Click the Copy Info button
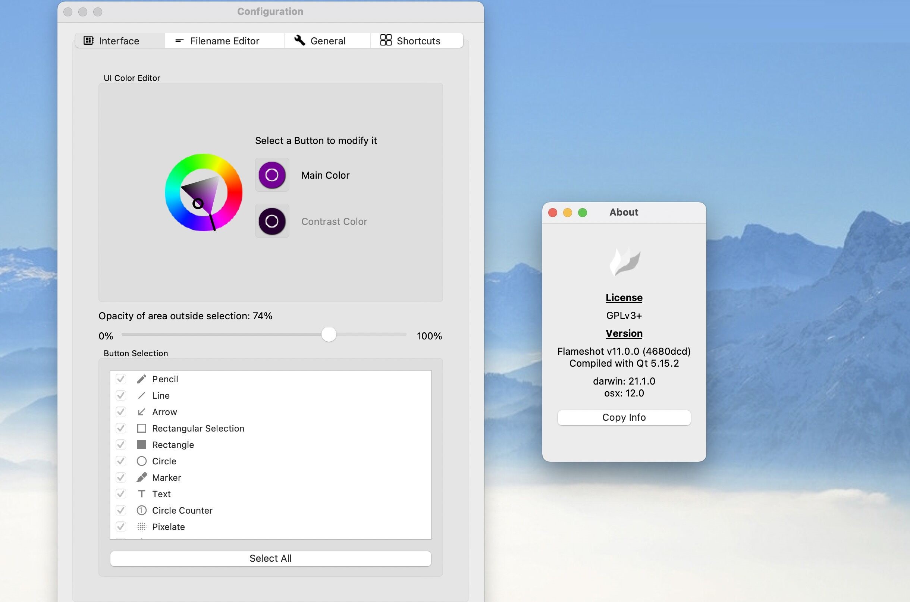Image resolution: width=910 pixels, height=602 pixels. pos(623,417)
